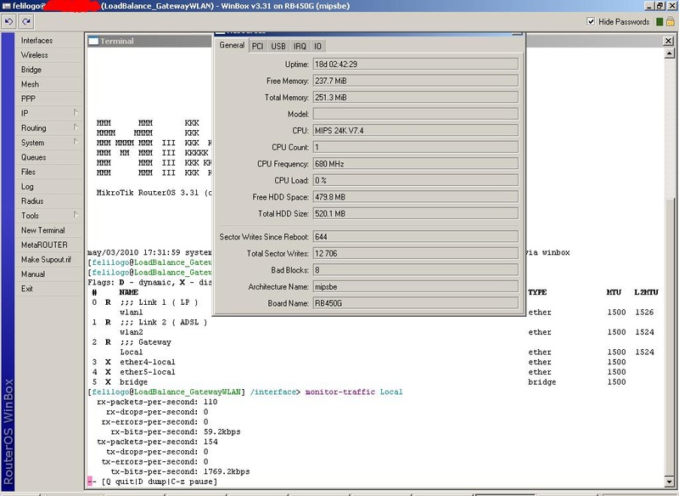This screenshot has width=679, height=496.
Task: Open Interfaces from the sidebar menu
Action: click(36, 40)
